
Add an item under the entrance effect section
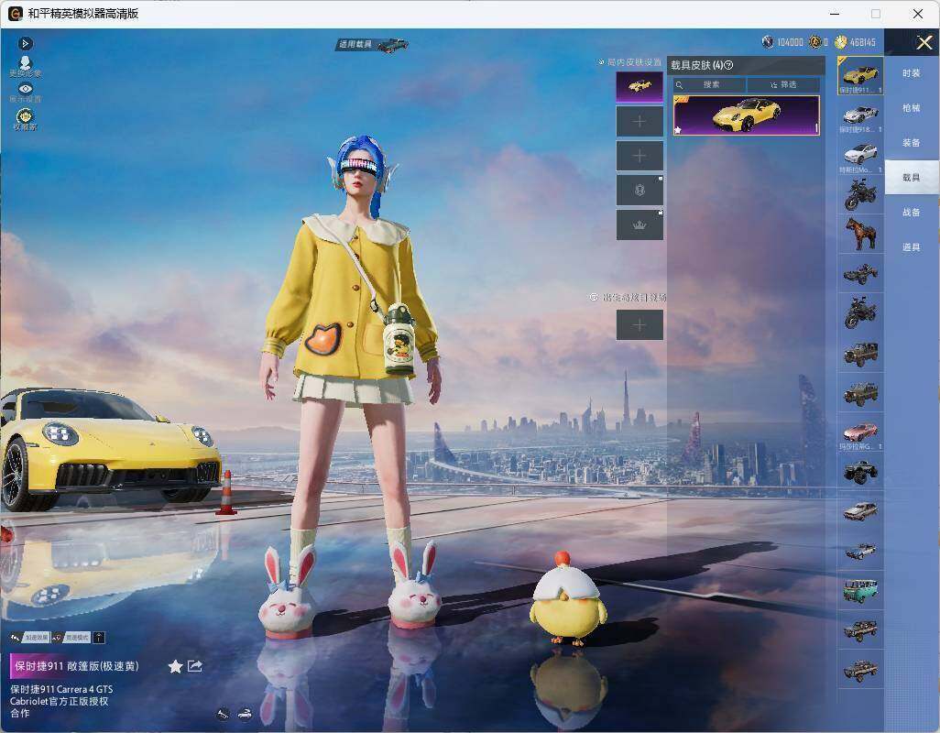pyautogui.click(x=639, y=325)
